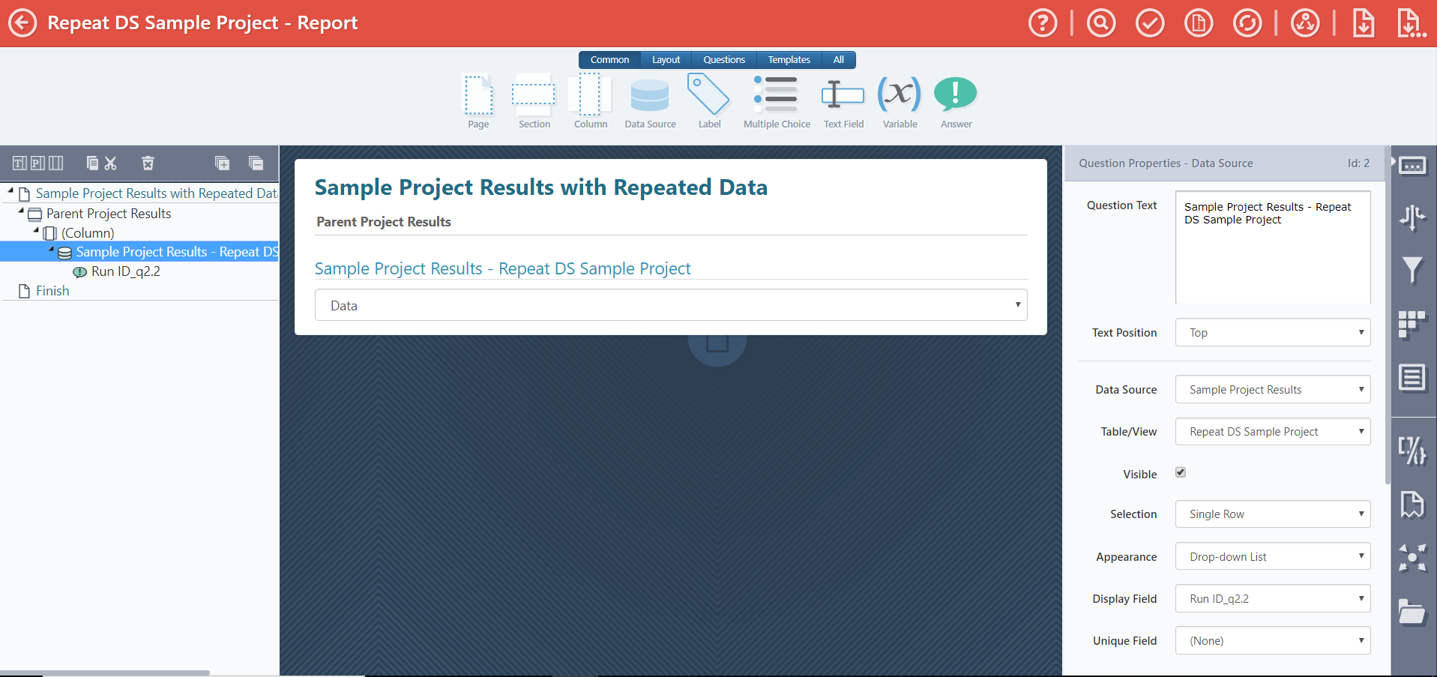Add a Label element from toolbox
The image size is (1437, 677).
[709, 101]
